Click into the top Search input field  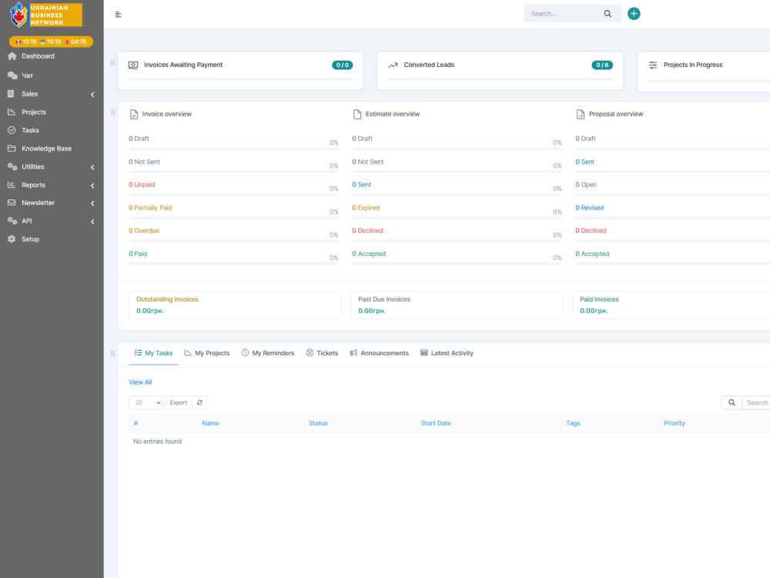pos(564,14)
